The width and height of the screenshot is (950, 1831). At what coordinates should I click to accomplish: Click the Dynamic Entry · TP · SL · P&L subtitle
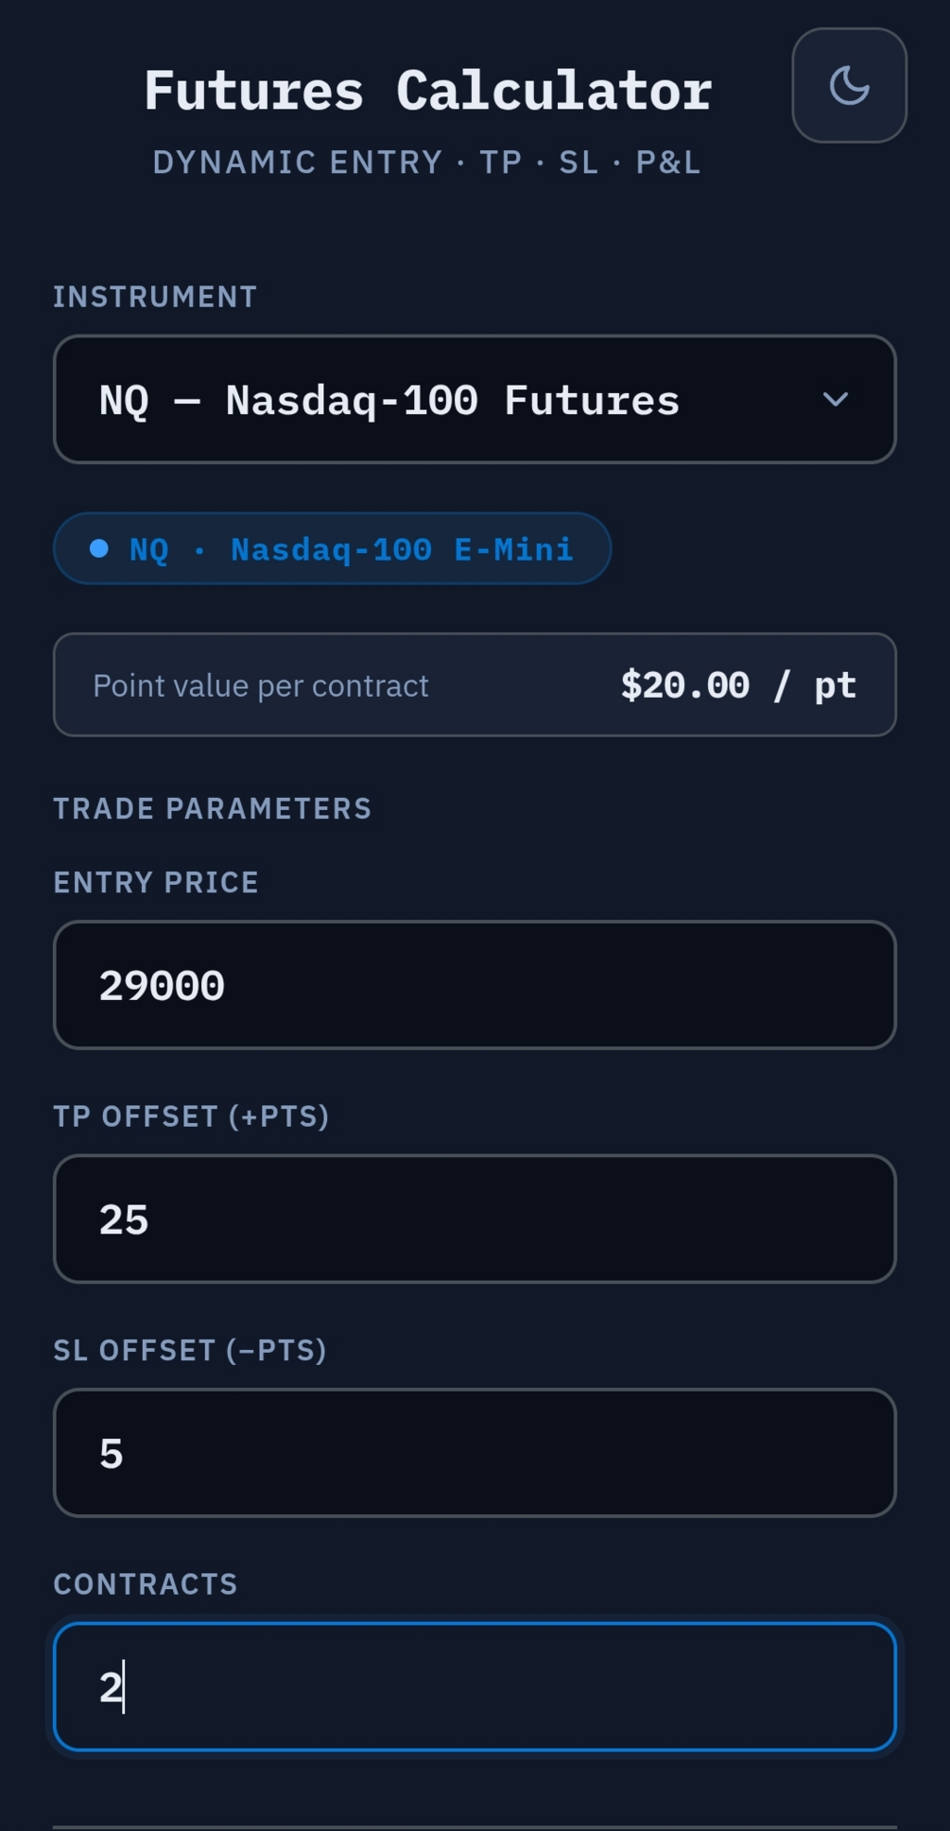click(x=427, y=163)
